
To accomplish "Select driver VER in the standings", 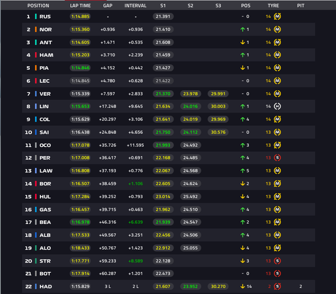I will [x=45, y=94].
